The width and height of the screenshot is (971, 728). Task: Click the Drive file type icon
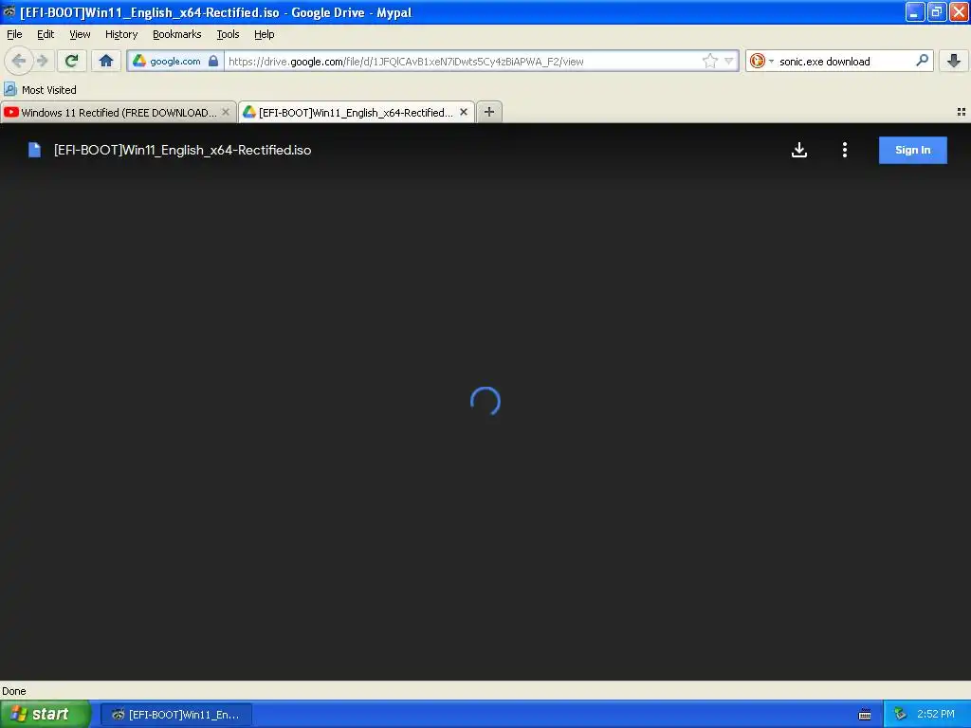(x=35, y=150)
